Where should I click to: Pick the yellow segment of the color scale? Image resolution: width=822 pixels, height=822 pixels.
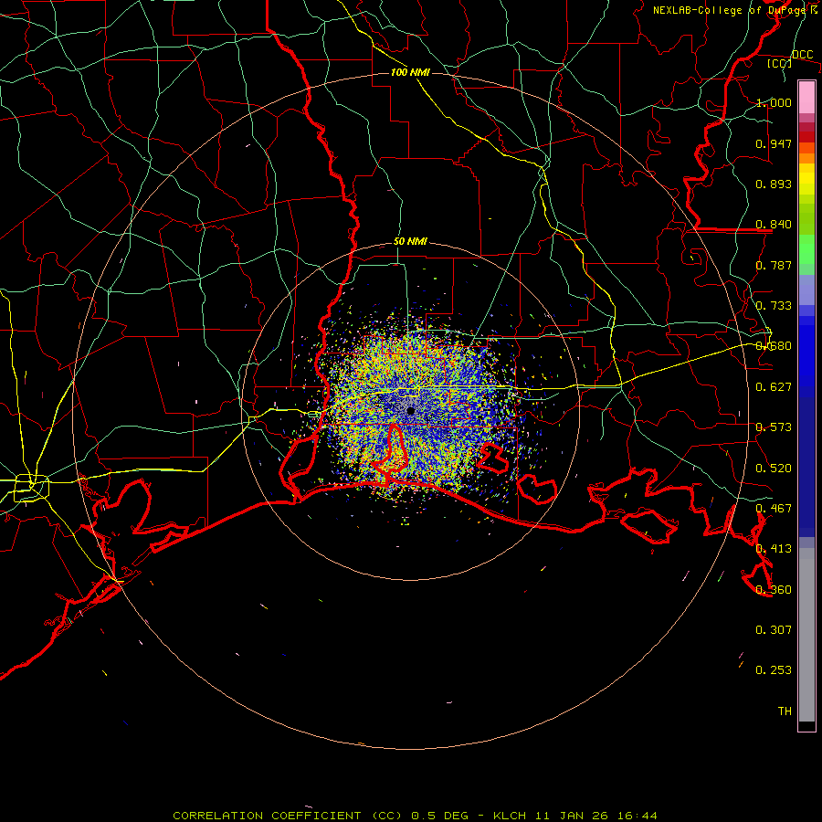[806, 179]
